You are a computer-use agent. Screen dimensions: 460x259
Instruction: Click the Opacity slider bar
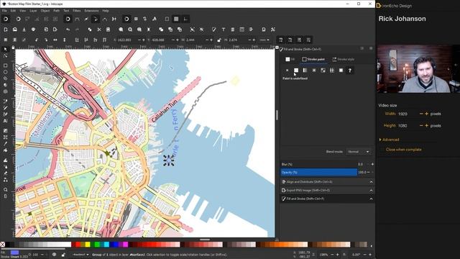[319, 172]
